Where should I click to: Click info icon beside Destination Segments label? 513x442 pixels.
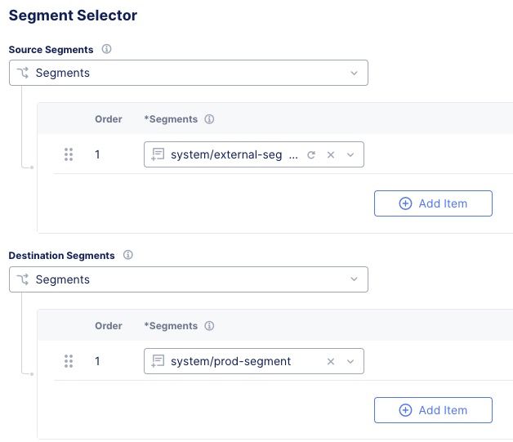coord(127,255)
